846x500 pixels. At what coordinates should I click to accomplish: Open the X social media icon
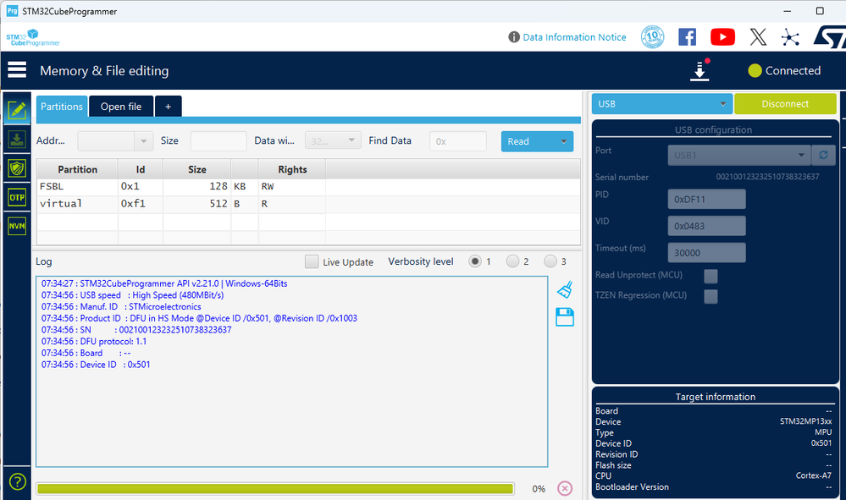coord(758,37)
